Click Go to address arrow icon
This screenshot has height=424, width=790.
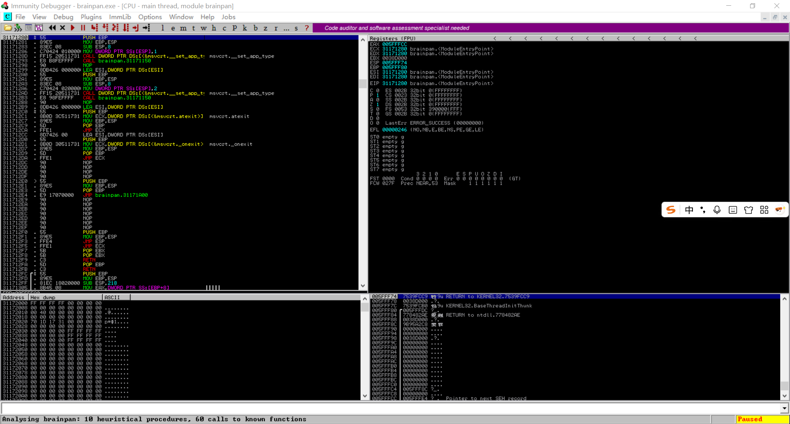(x=146, y=28)
